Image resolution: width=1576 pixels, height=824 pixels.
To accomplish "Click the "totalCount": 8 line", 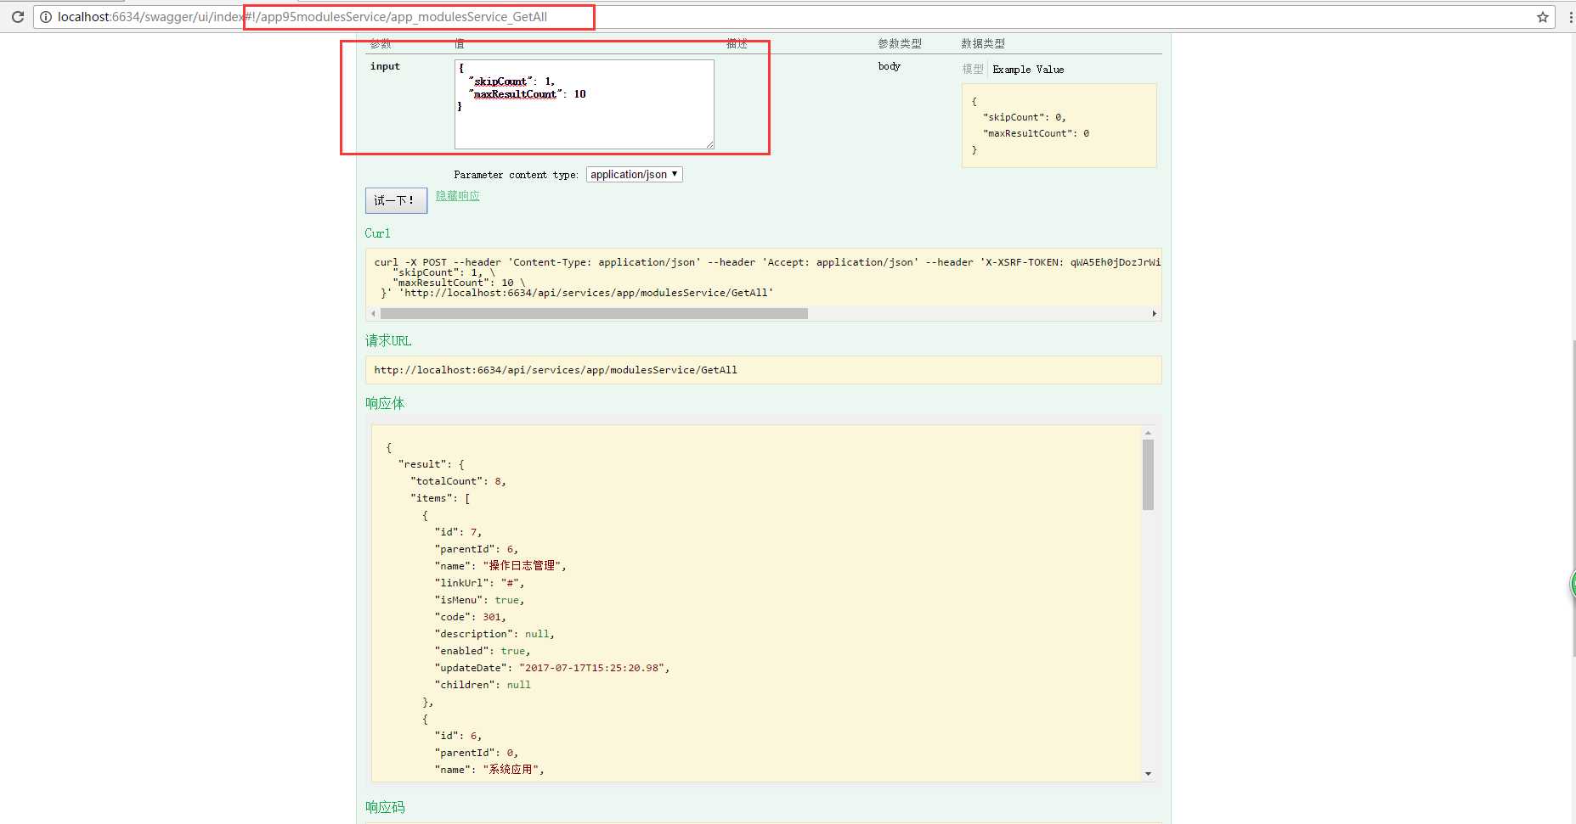I will [x=458, y=481].
